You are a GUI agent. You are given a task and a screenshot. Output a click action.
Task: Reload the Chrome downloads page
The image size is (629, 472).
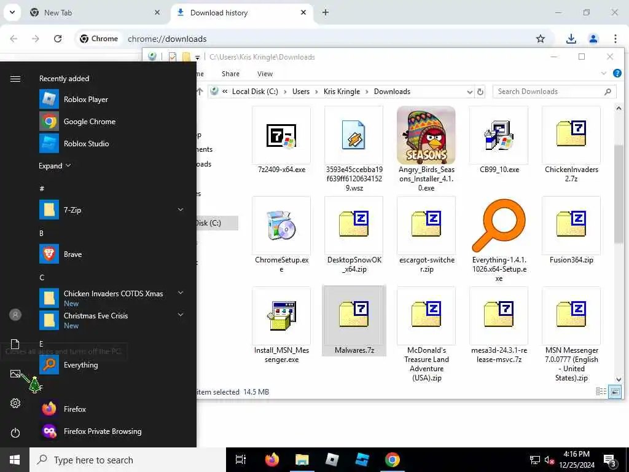(58, 39)
